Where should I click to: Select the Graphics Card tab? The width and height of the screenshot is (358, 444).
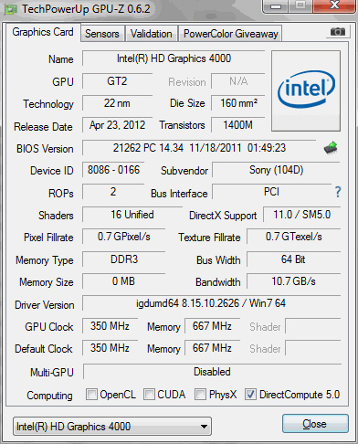pos(43,32)
